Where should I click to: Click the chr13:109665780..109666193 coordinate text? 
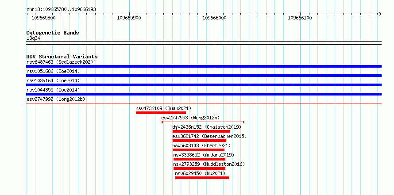coord(61,10)
